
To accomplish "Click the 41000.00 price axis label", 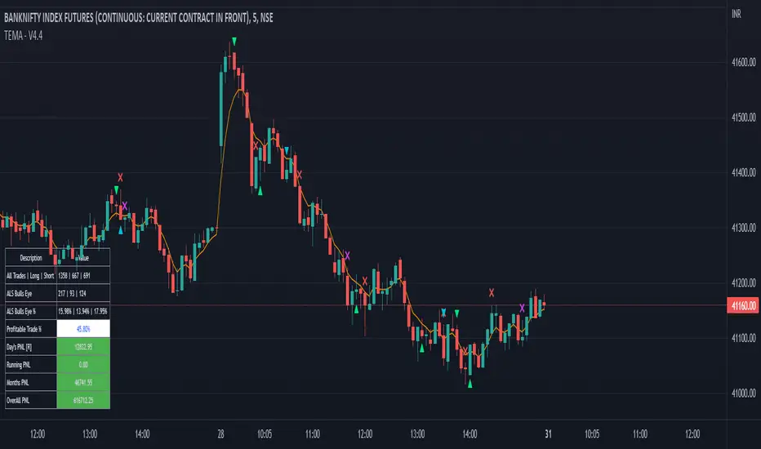I will 744,393.
